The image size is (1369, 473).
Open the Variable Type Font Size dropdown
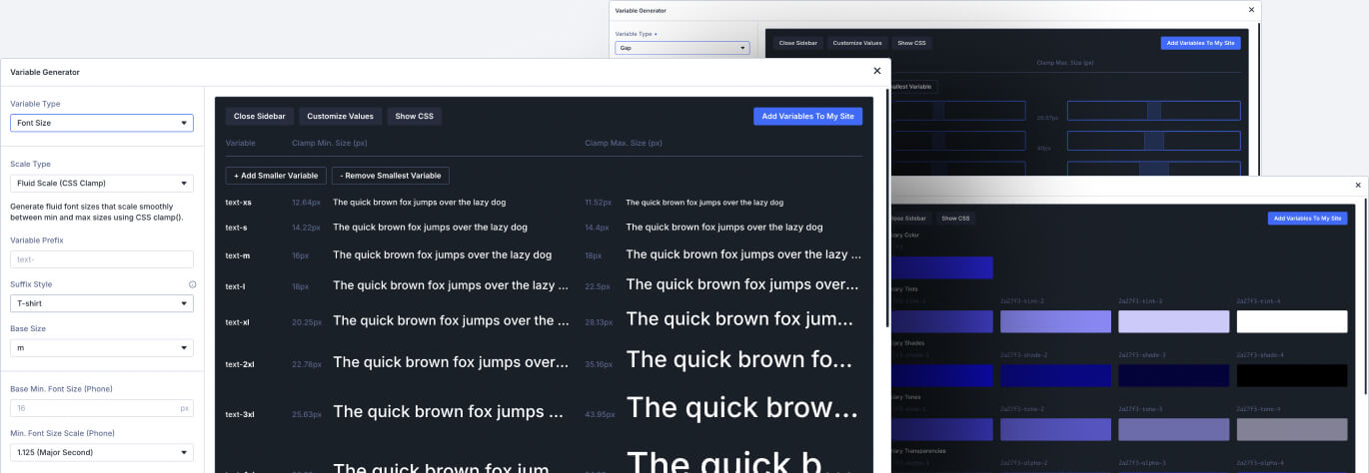(102, 123)
